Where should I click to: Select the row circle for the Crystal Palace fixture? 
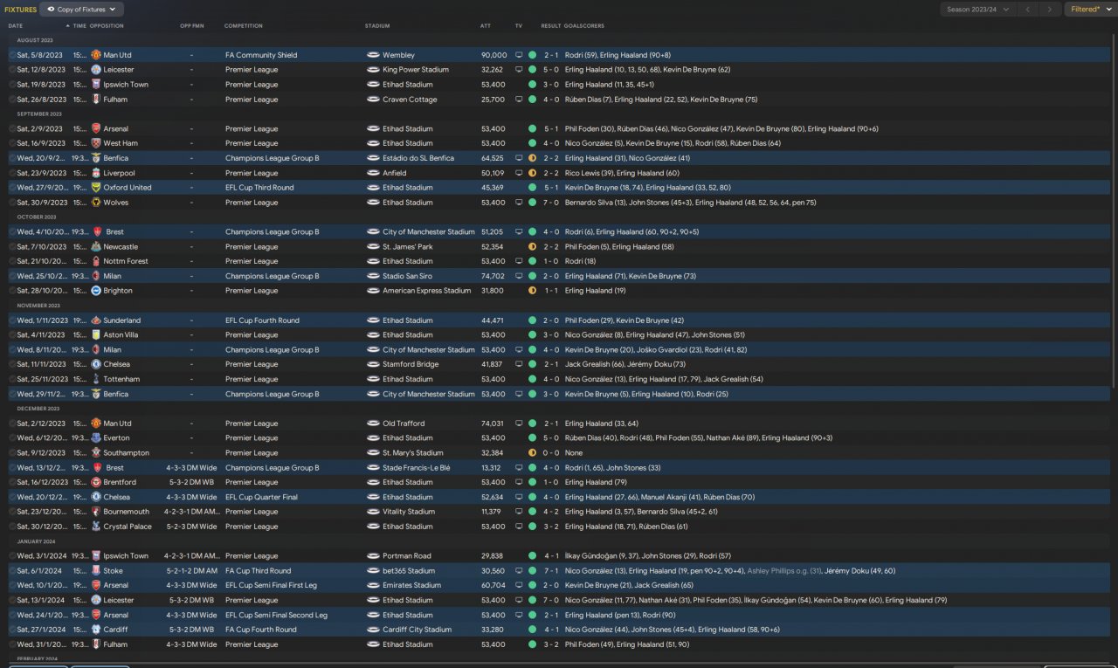pyautogui.click(x=12, y=527)
